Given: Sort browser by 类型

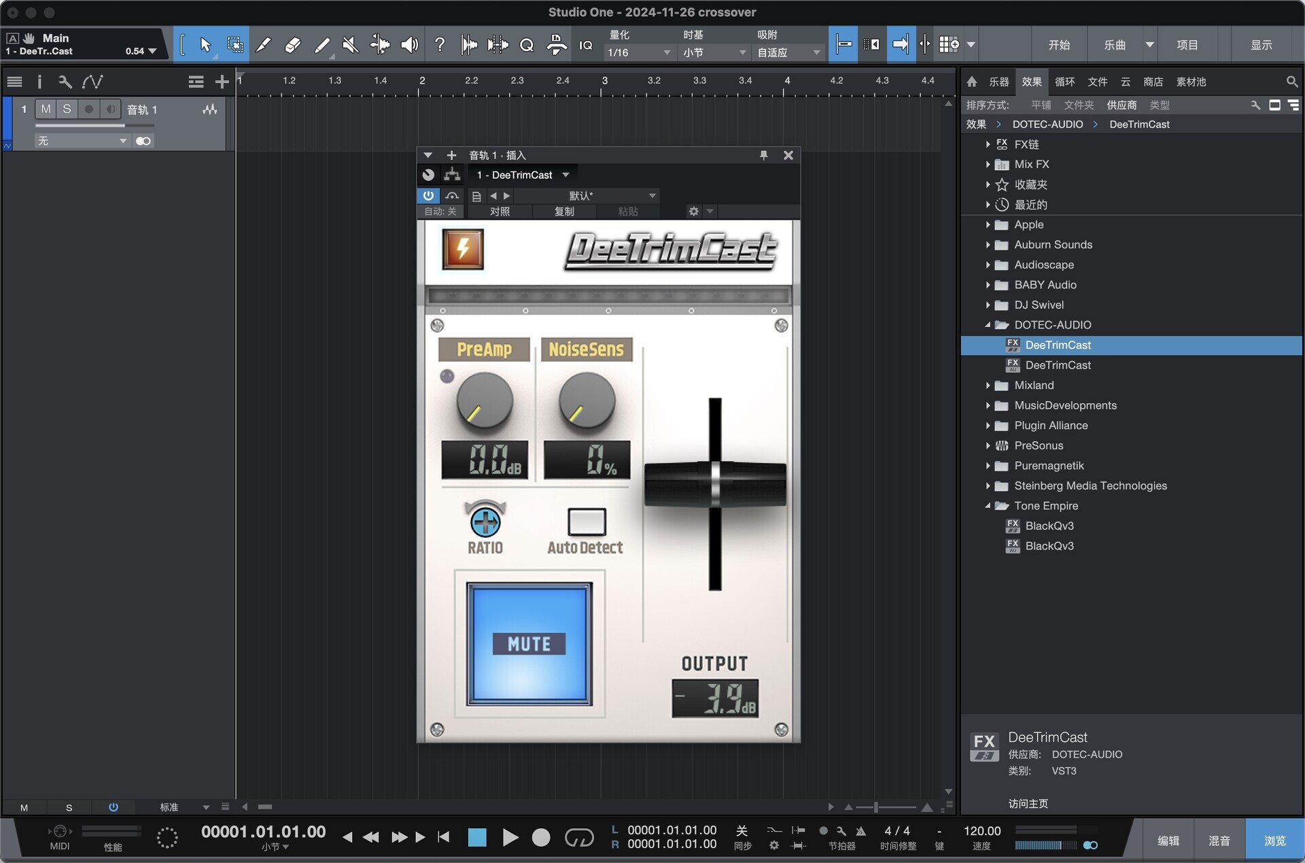Looking at the screenshot, I should [x=1160, y=105].
